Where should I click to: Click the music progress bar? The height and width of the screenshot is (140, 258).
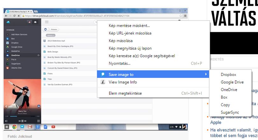point(22,116)
